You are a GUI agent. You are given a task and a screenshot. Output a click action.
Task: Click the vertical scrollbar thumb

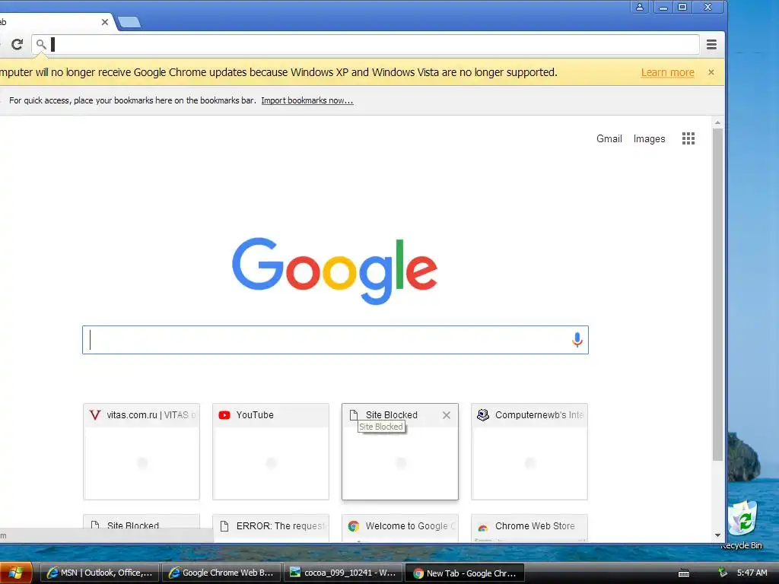(717, 294)
